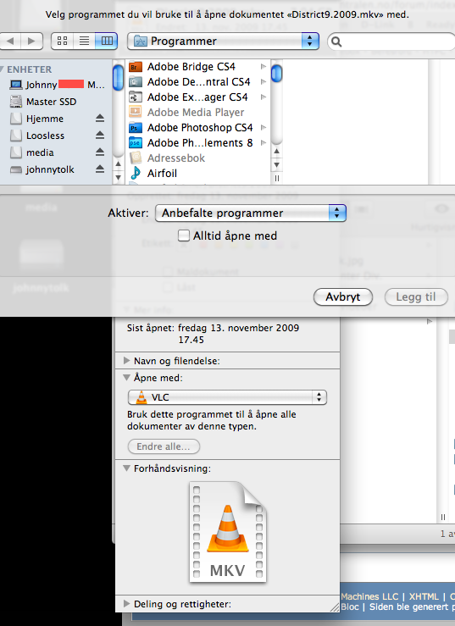Switch to column view mode
The height and width of the screenshot is (626, 455).
point(107,42)
